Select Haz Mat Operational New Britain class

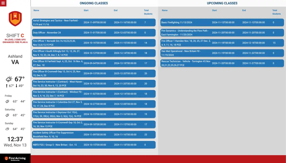222,53
